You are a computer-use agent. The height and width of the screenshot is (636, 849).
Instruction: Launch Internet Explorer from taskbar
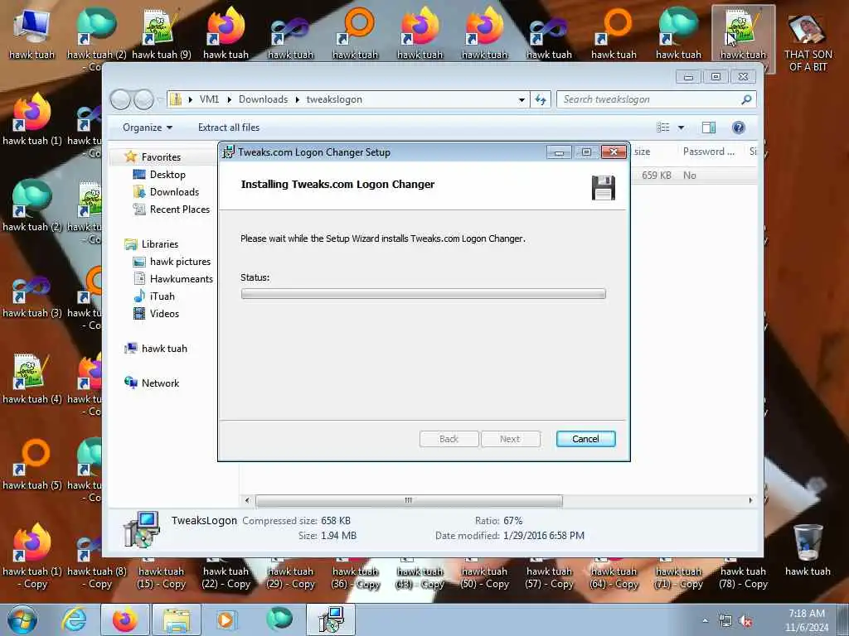point(74,619)
